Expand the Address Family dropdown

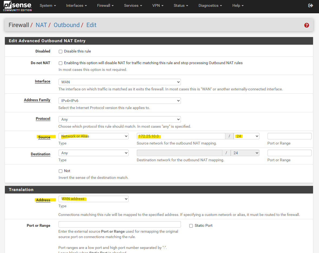tap(119, 101)
